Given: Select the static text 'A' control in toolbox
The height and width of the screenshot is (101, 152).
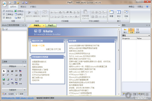Looking at the screenshot, I should (8, 71).
